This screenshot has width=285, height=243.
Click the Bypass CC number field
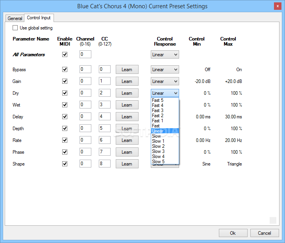tap(104, 69)
